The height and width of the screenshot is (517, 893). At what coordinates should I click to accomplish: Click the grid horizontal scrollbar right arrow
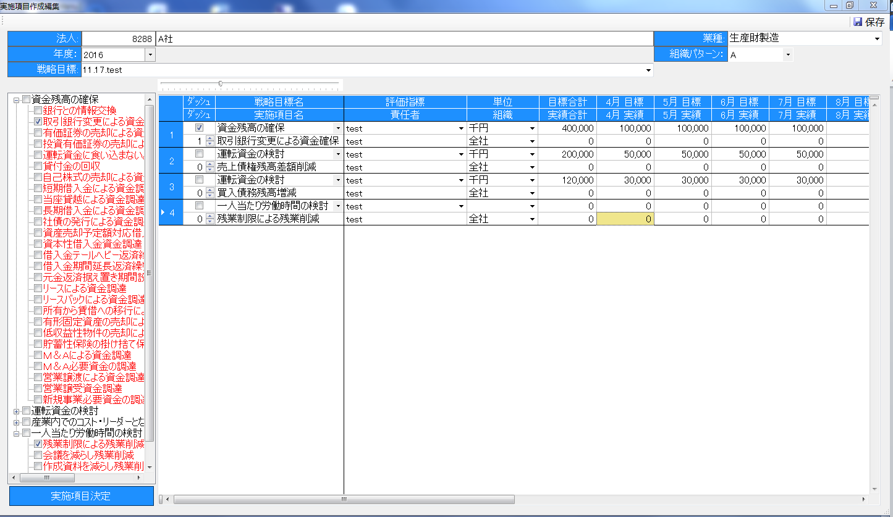[x=864, y=499]
